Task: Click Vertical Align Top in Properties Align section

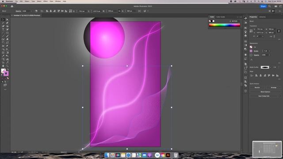Action: point(269,76)
